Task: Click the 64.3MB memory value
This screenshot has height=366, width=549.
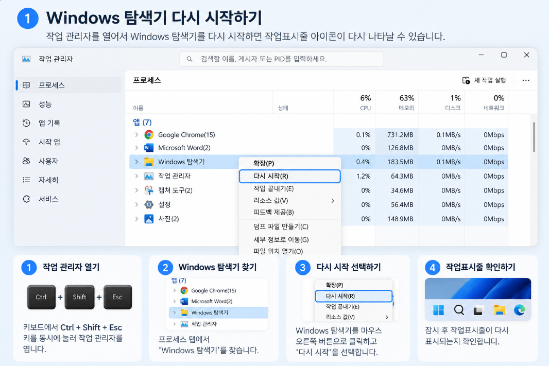Action: tap(402, 176)
